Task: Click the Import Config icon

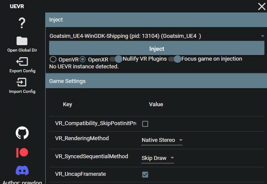Action: 22,82
